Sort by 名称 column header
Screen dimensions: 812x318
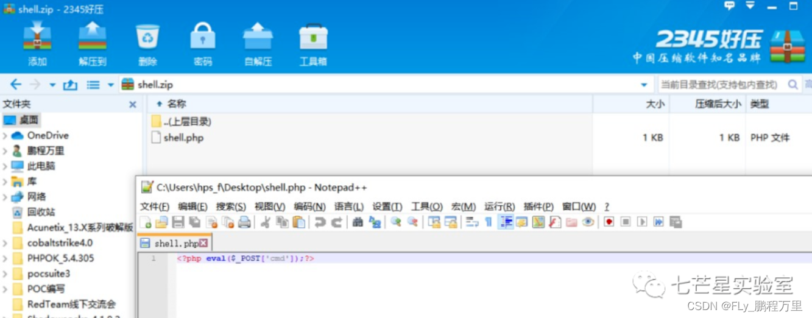(x=177, y=104)
